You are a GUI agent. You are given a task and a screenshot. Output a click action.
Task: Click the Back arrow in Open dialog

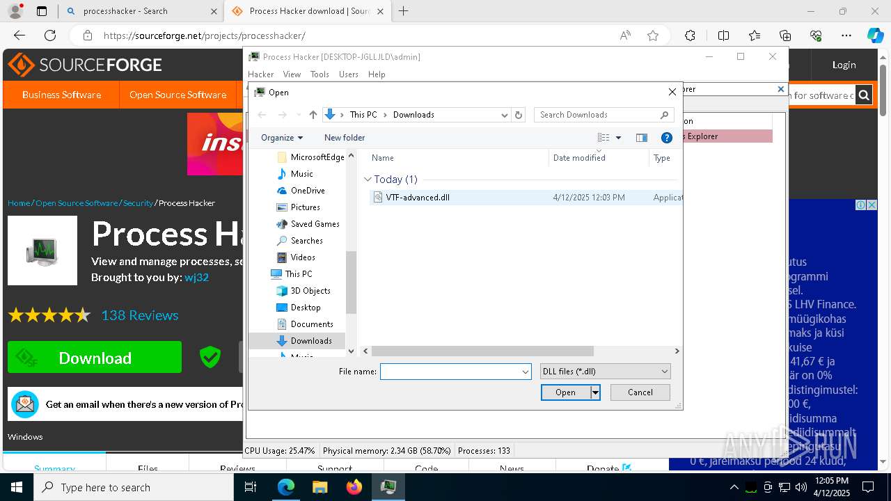click(262, 115)
